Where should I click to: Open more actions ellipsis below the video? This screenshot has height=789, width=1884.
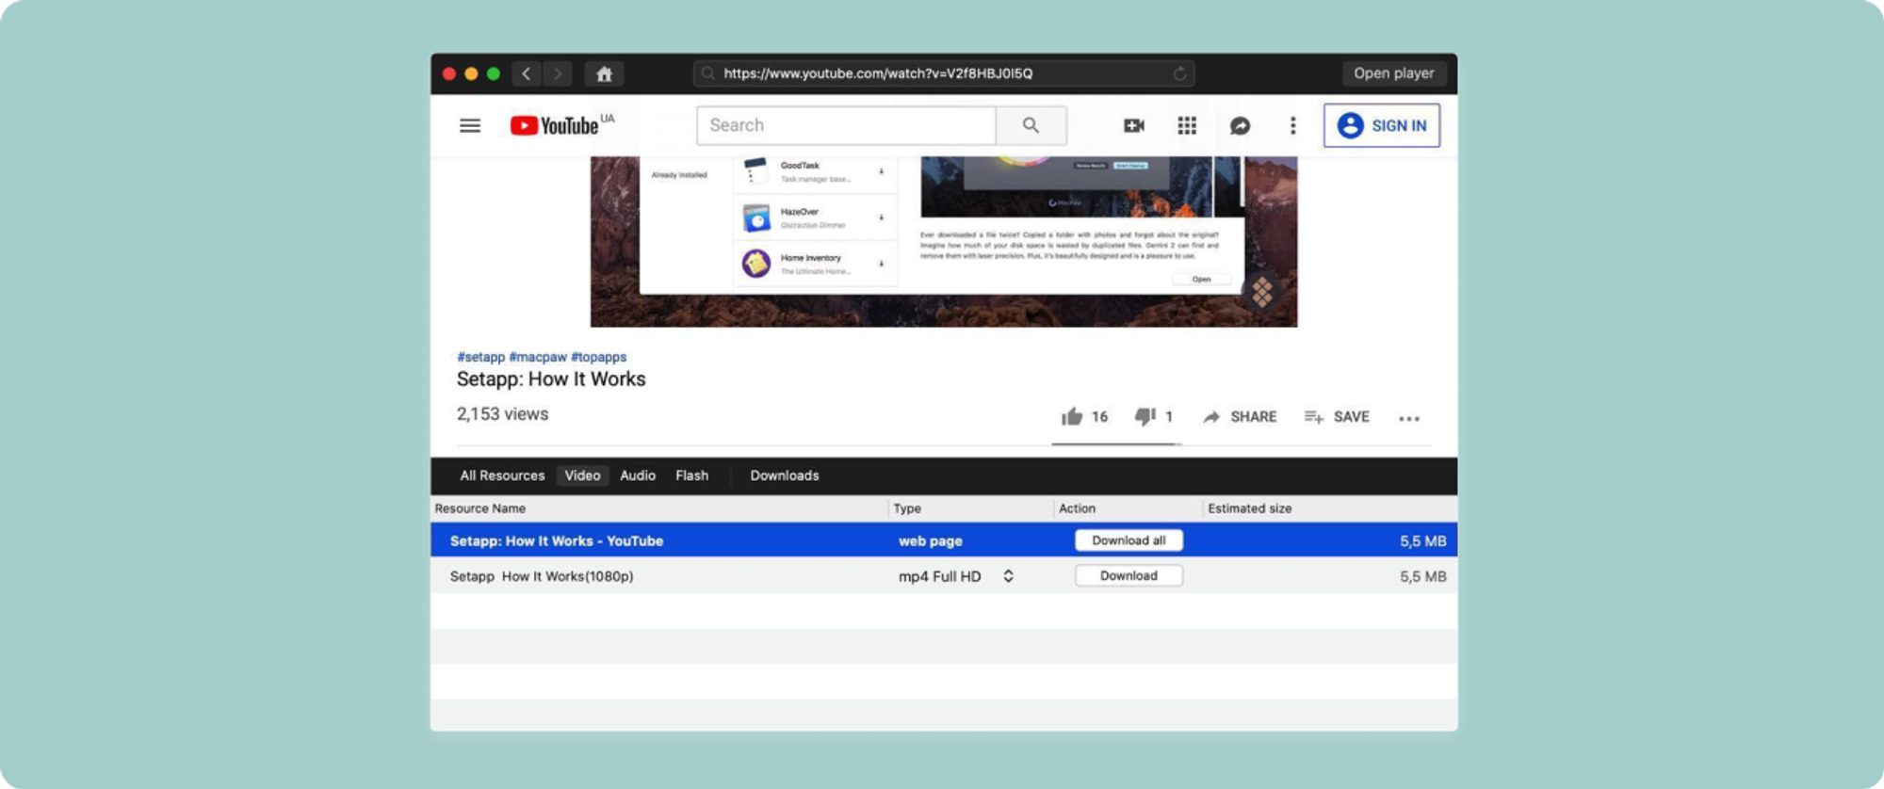pyautogui.click(x=1408, y=419)
